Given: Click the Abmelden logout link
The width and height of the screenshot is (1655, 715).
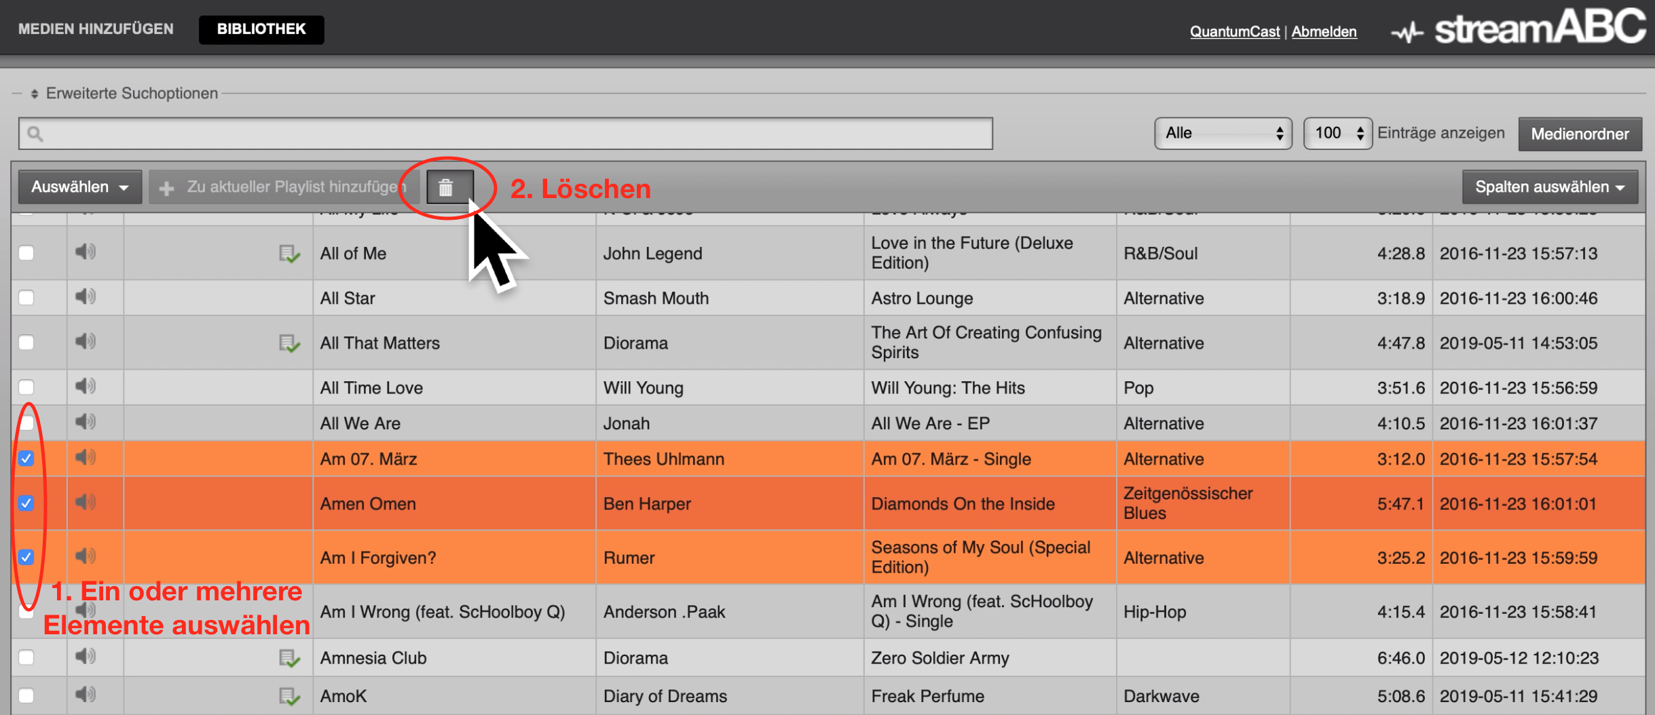Looking at the screenshot, I should click(x=1324, y=32).
